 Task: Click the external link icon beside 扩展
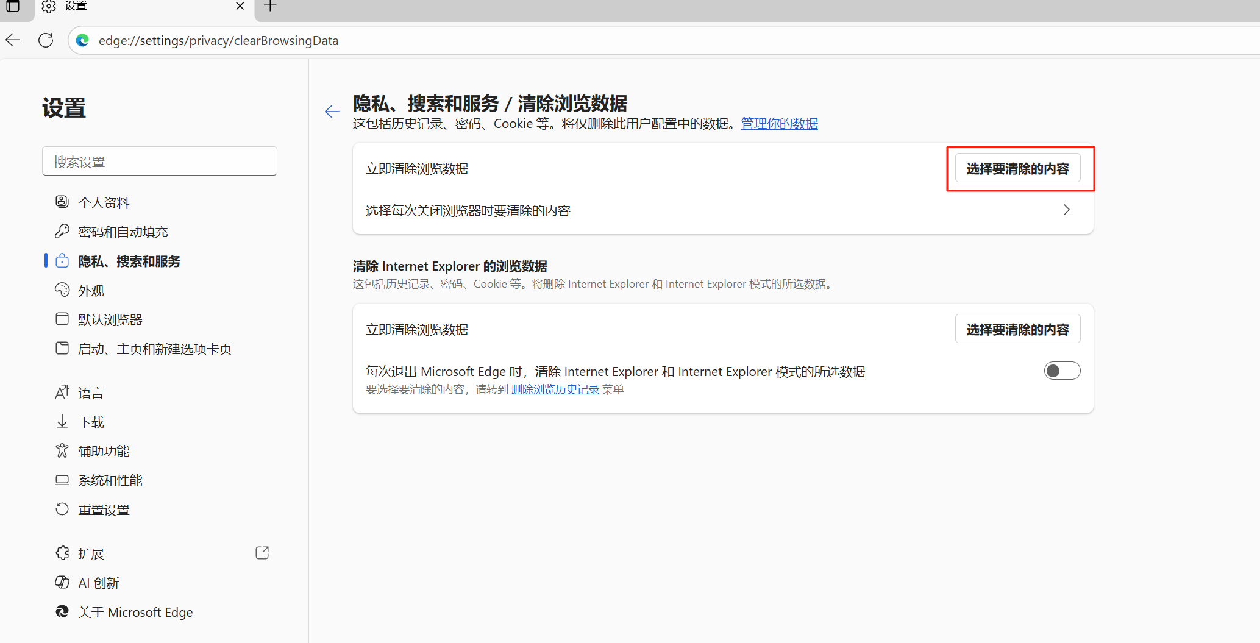(262, 553)
